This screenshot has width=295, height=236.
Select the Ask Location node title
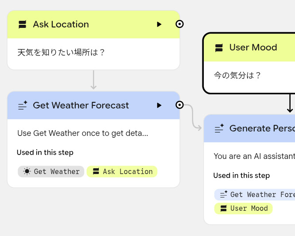tap(61, 24)
